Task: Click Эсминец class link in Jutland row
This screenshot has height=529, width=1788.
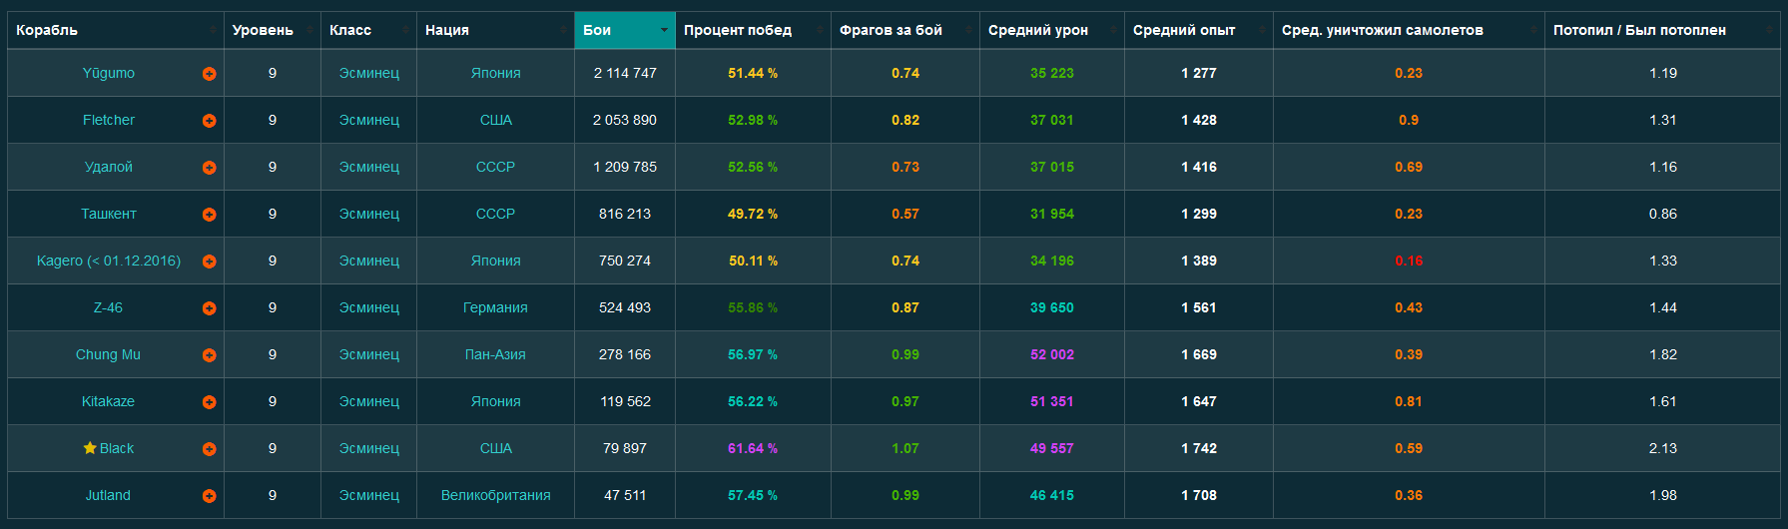Action: point(368,495)
